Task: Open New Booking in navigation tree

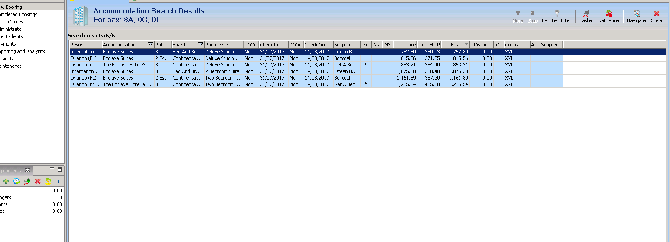Action: tap(11, 7)
